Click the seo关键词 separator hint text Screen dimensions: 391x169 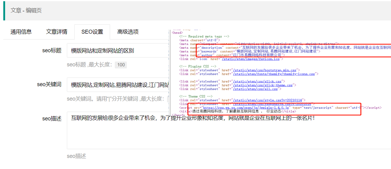pyautogui.click(x=115, y=99)
